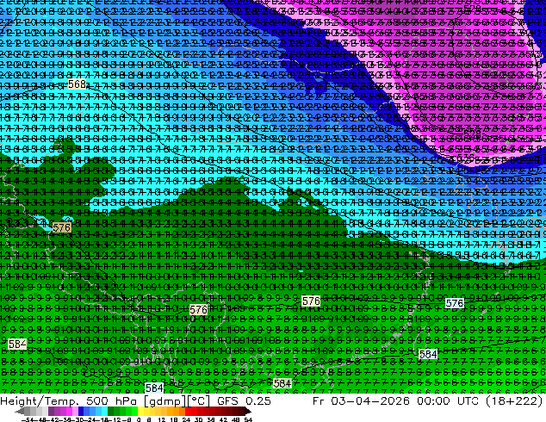Click the dark right arrow of legend

coord(248,411)
